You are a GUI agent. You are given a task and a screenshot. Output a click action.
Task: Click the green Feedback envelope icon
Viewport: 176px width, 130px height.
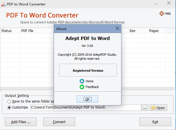pyautogui.click(x=82, y=87)
